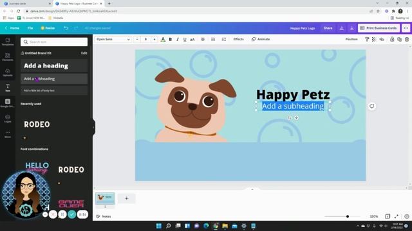Open the Resize menu

48,28
